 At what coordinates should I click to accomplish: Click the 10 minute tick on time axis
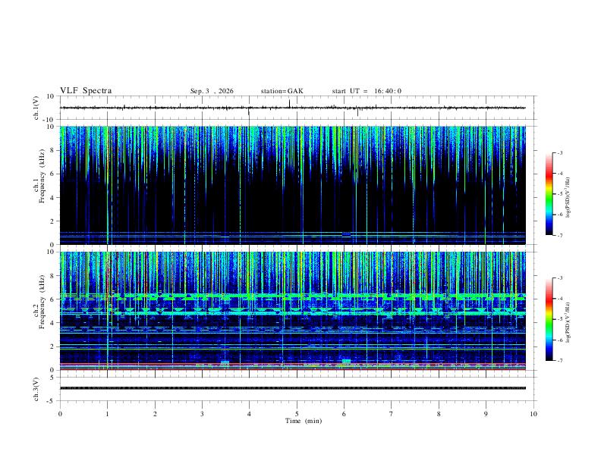(533, 414)
